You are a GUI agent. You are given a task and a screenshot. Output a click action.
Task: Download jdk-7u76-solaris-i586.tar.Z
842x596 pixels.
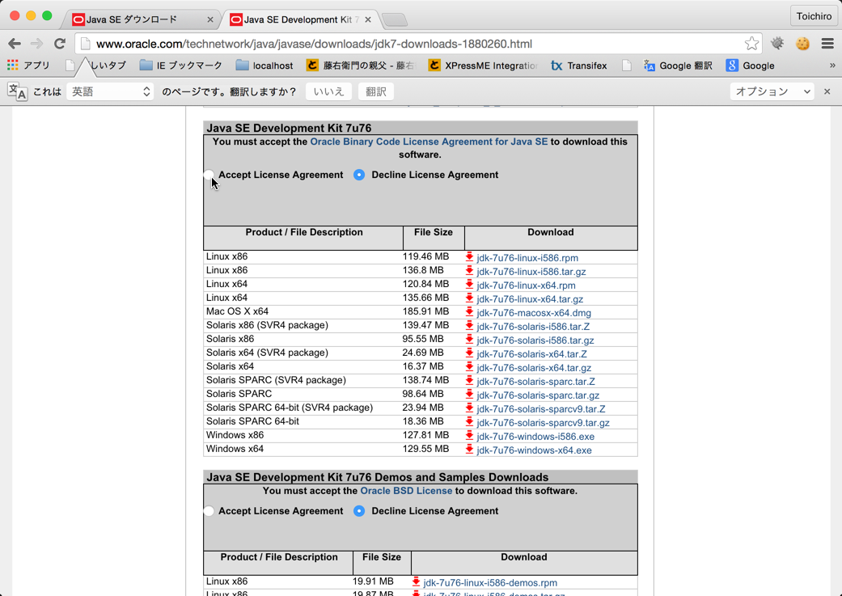[x=533, y=327]
